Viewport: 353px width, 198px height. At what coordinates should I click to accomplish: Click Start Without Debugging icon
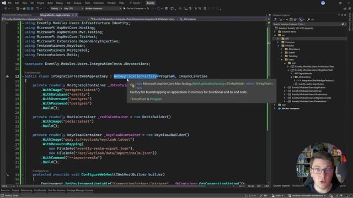148,9
